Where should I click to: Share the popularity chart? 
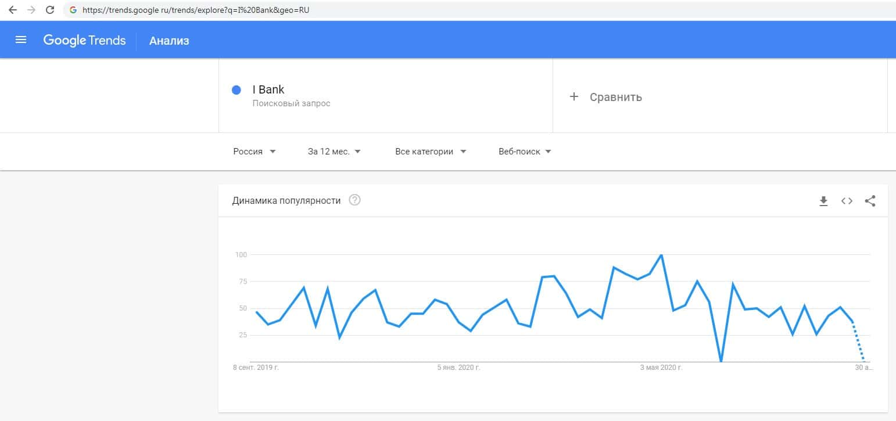[x=870, y=201]
